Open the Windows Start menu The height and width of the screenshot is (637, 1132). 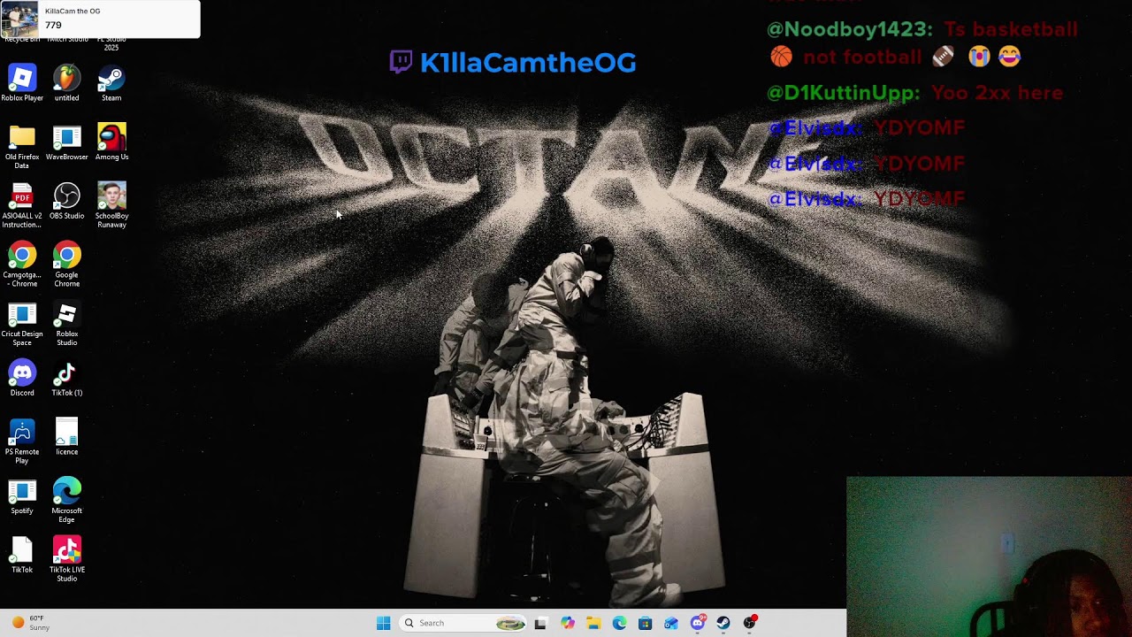coord(383,623)
